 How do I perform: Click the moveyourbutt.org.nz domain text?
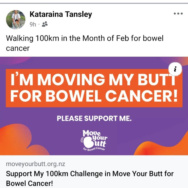[36, 164]
